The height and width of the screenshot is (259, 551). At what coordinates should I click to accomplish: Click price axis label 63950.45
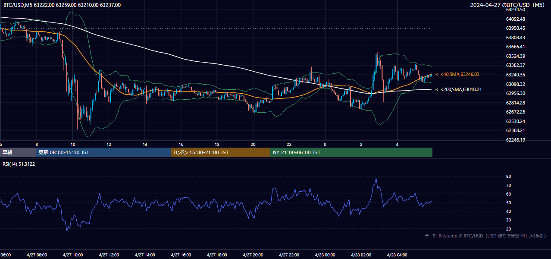[516, 28]
